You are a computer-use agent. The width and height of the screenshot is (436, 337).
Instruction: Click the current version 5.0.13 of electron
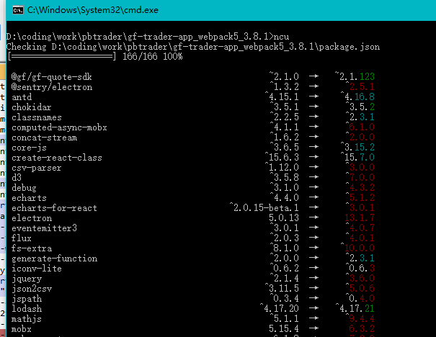284,217
